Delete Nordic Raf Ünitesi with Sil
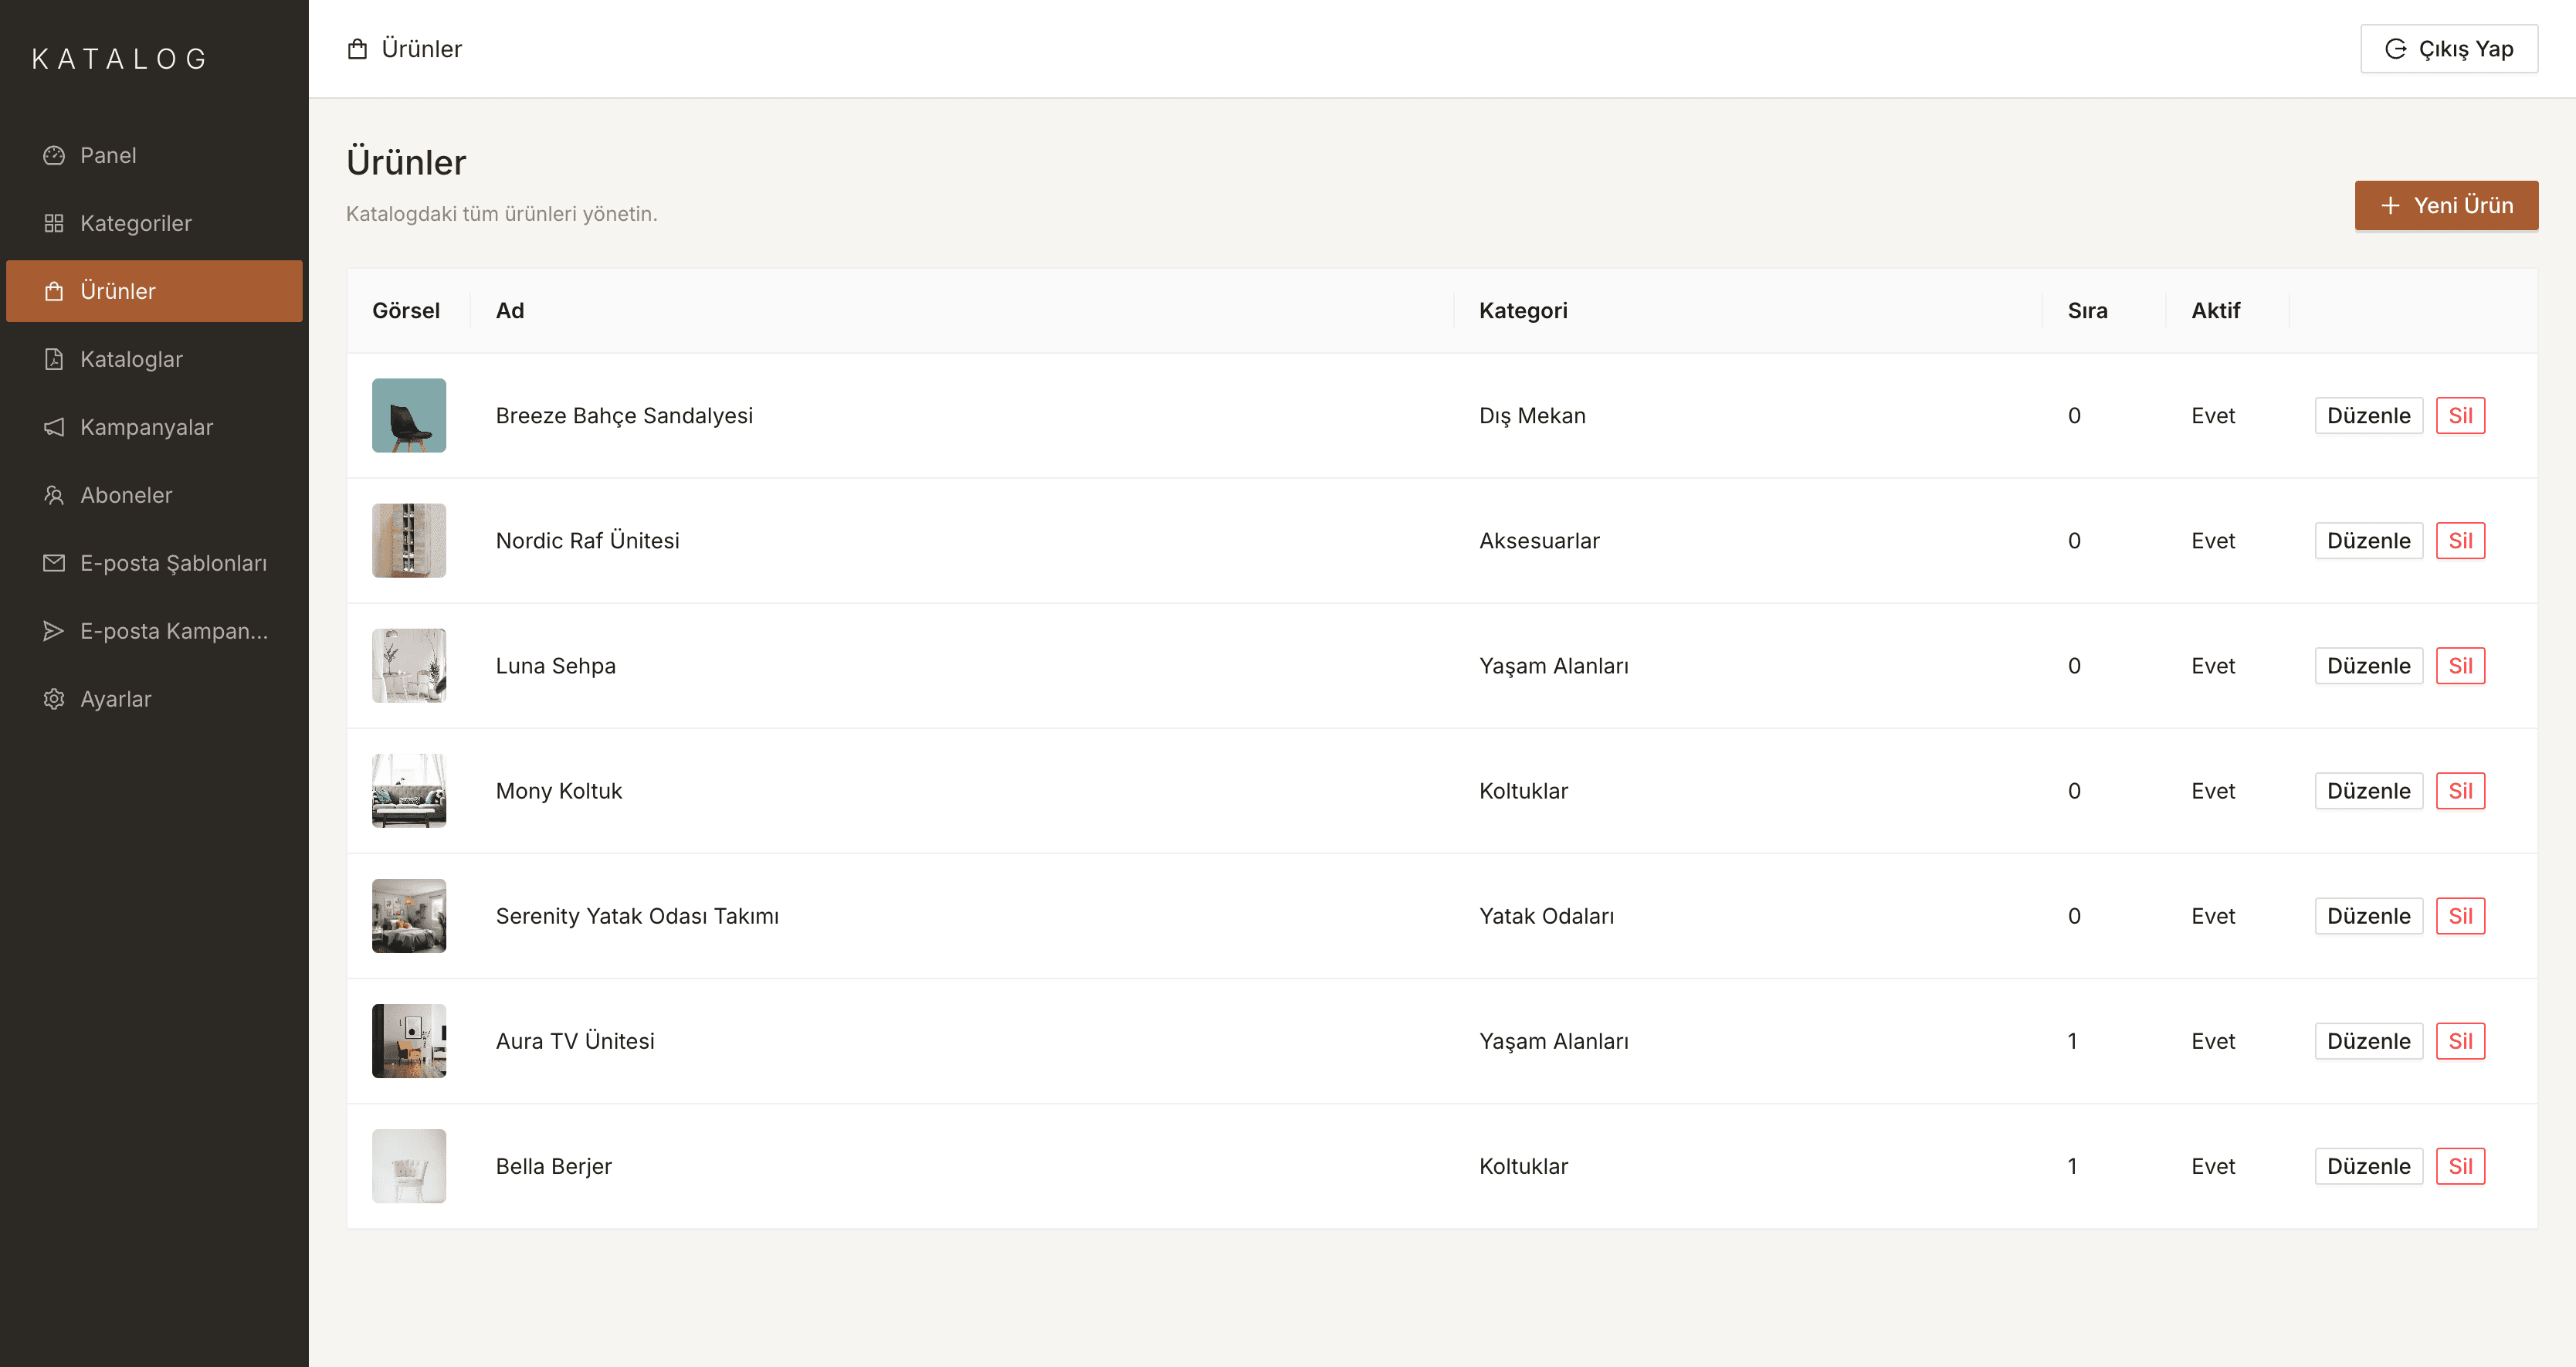The height and width of the screenshot is (1367, 2576). (x=2460, y=541)
